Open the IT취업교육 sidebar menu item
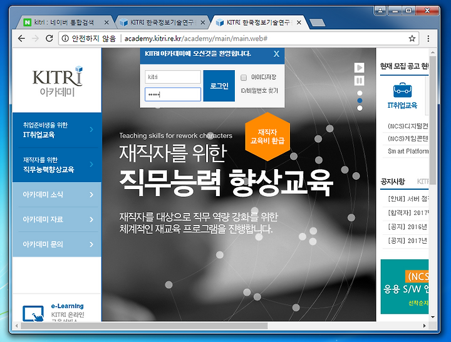 [57, 130]
